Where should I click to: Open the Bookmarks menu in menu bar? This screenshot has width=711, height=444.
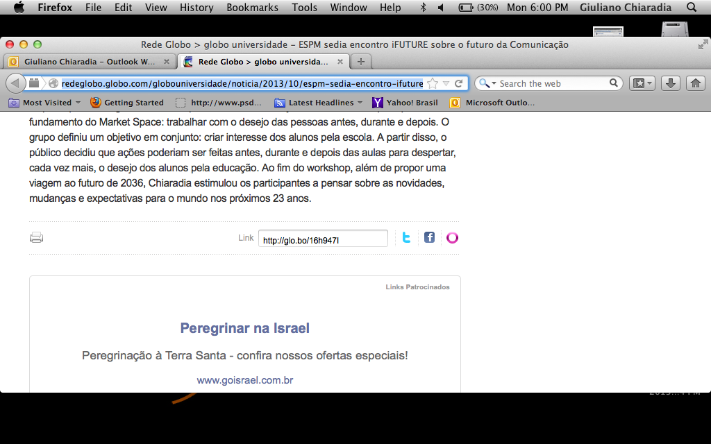point(252,8)
